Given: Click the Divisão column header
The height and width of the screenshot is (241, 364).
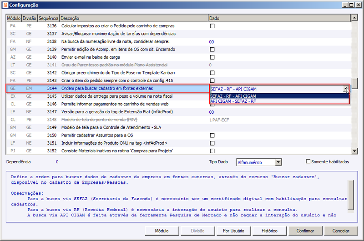Looking at the screenshot, I should click(x=30, y=18).
